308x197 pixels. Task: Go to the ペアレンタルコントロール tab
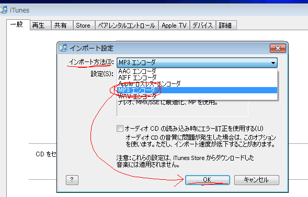[127, 25]
